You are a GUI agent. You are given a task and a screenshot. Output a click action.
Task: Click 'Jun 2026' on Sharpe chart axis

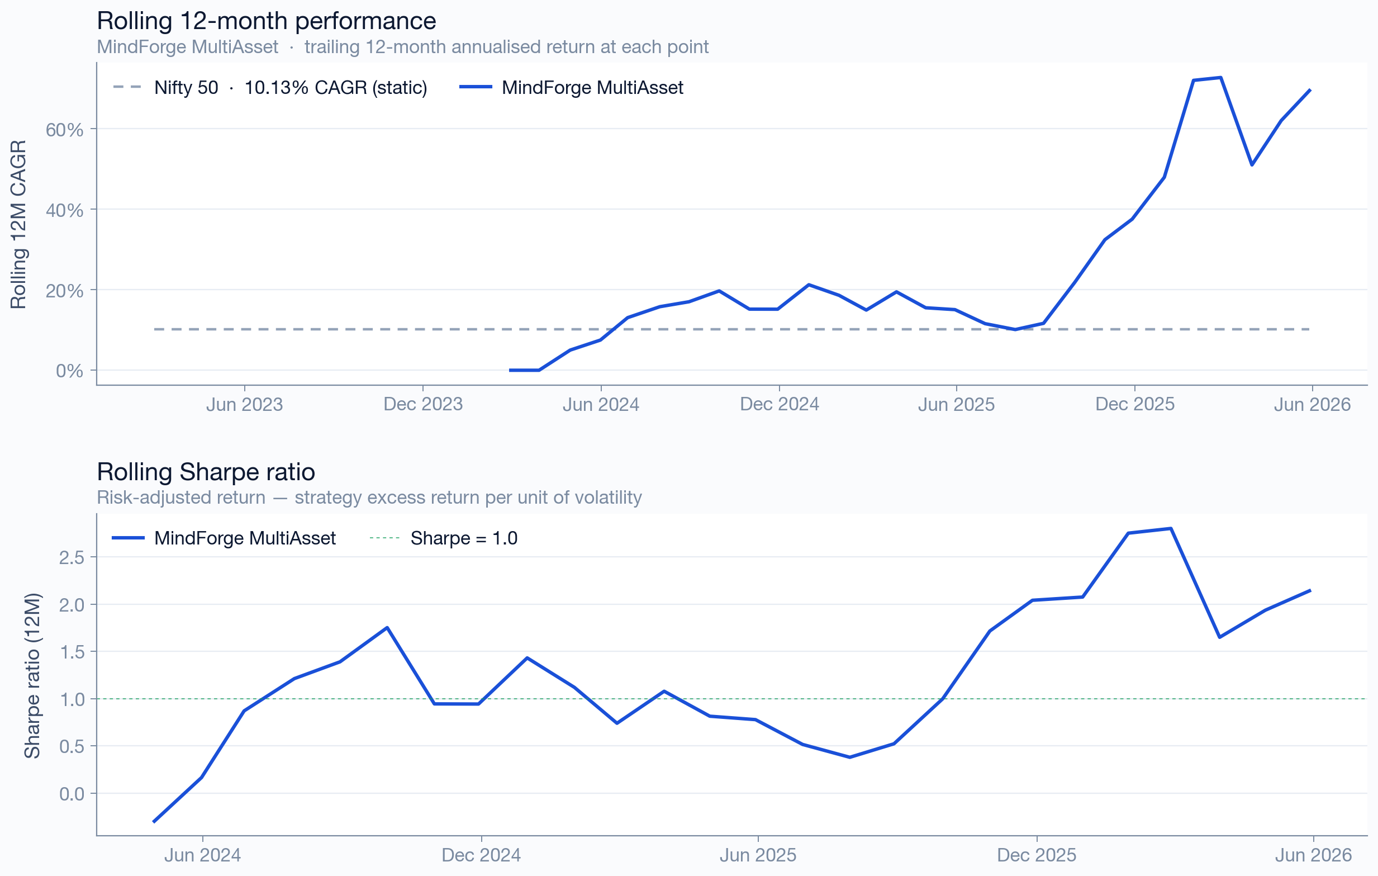1313,855
